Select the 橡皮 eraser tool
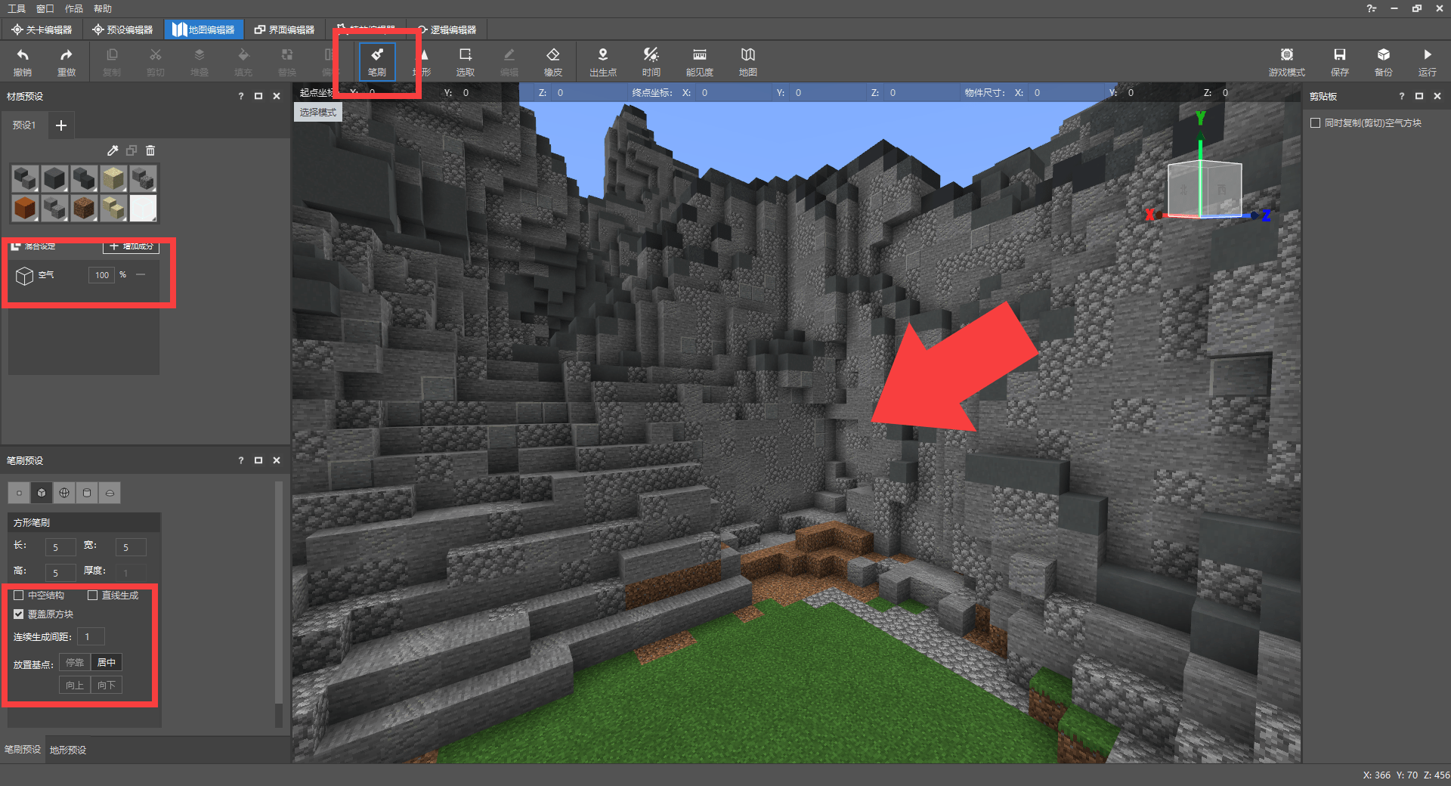 (x=553, y=61)
